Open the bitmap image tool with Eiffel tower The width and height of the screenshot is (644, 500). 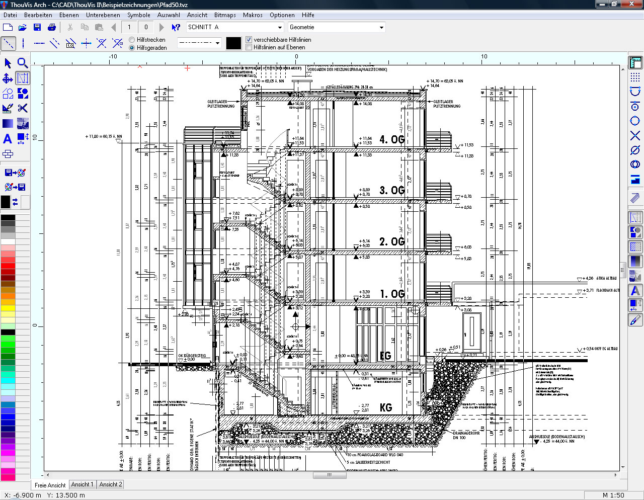pos(23,123)
